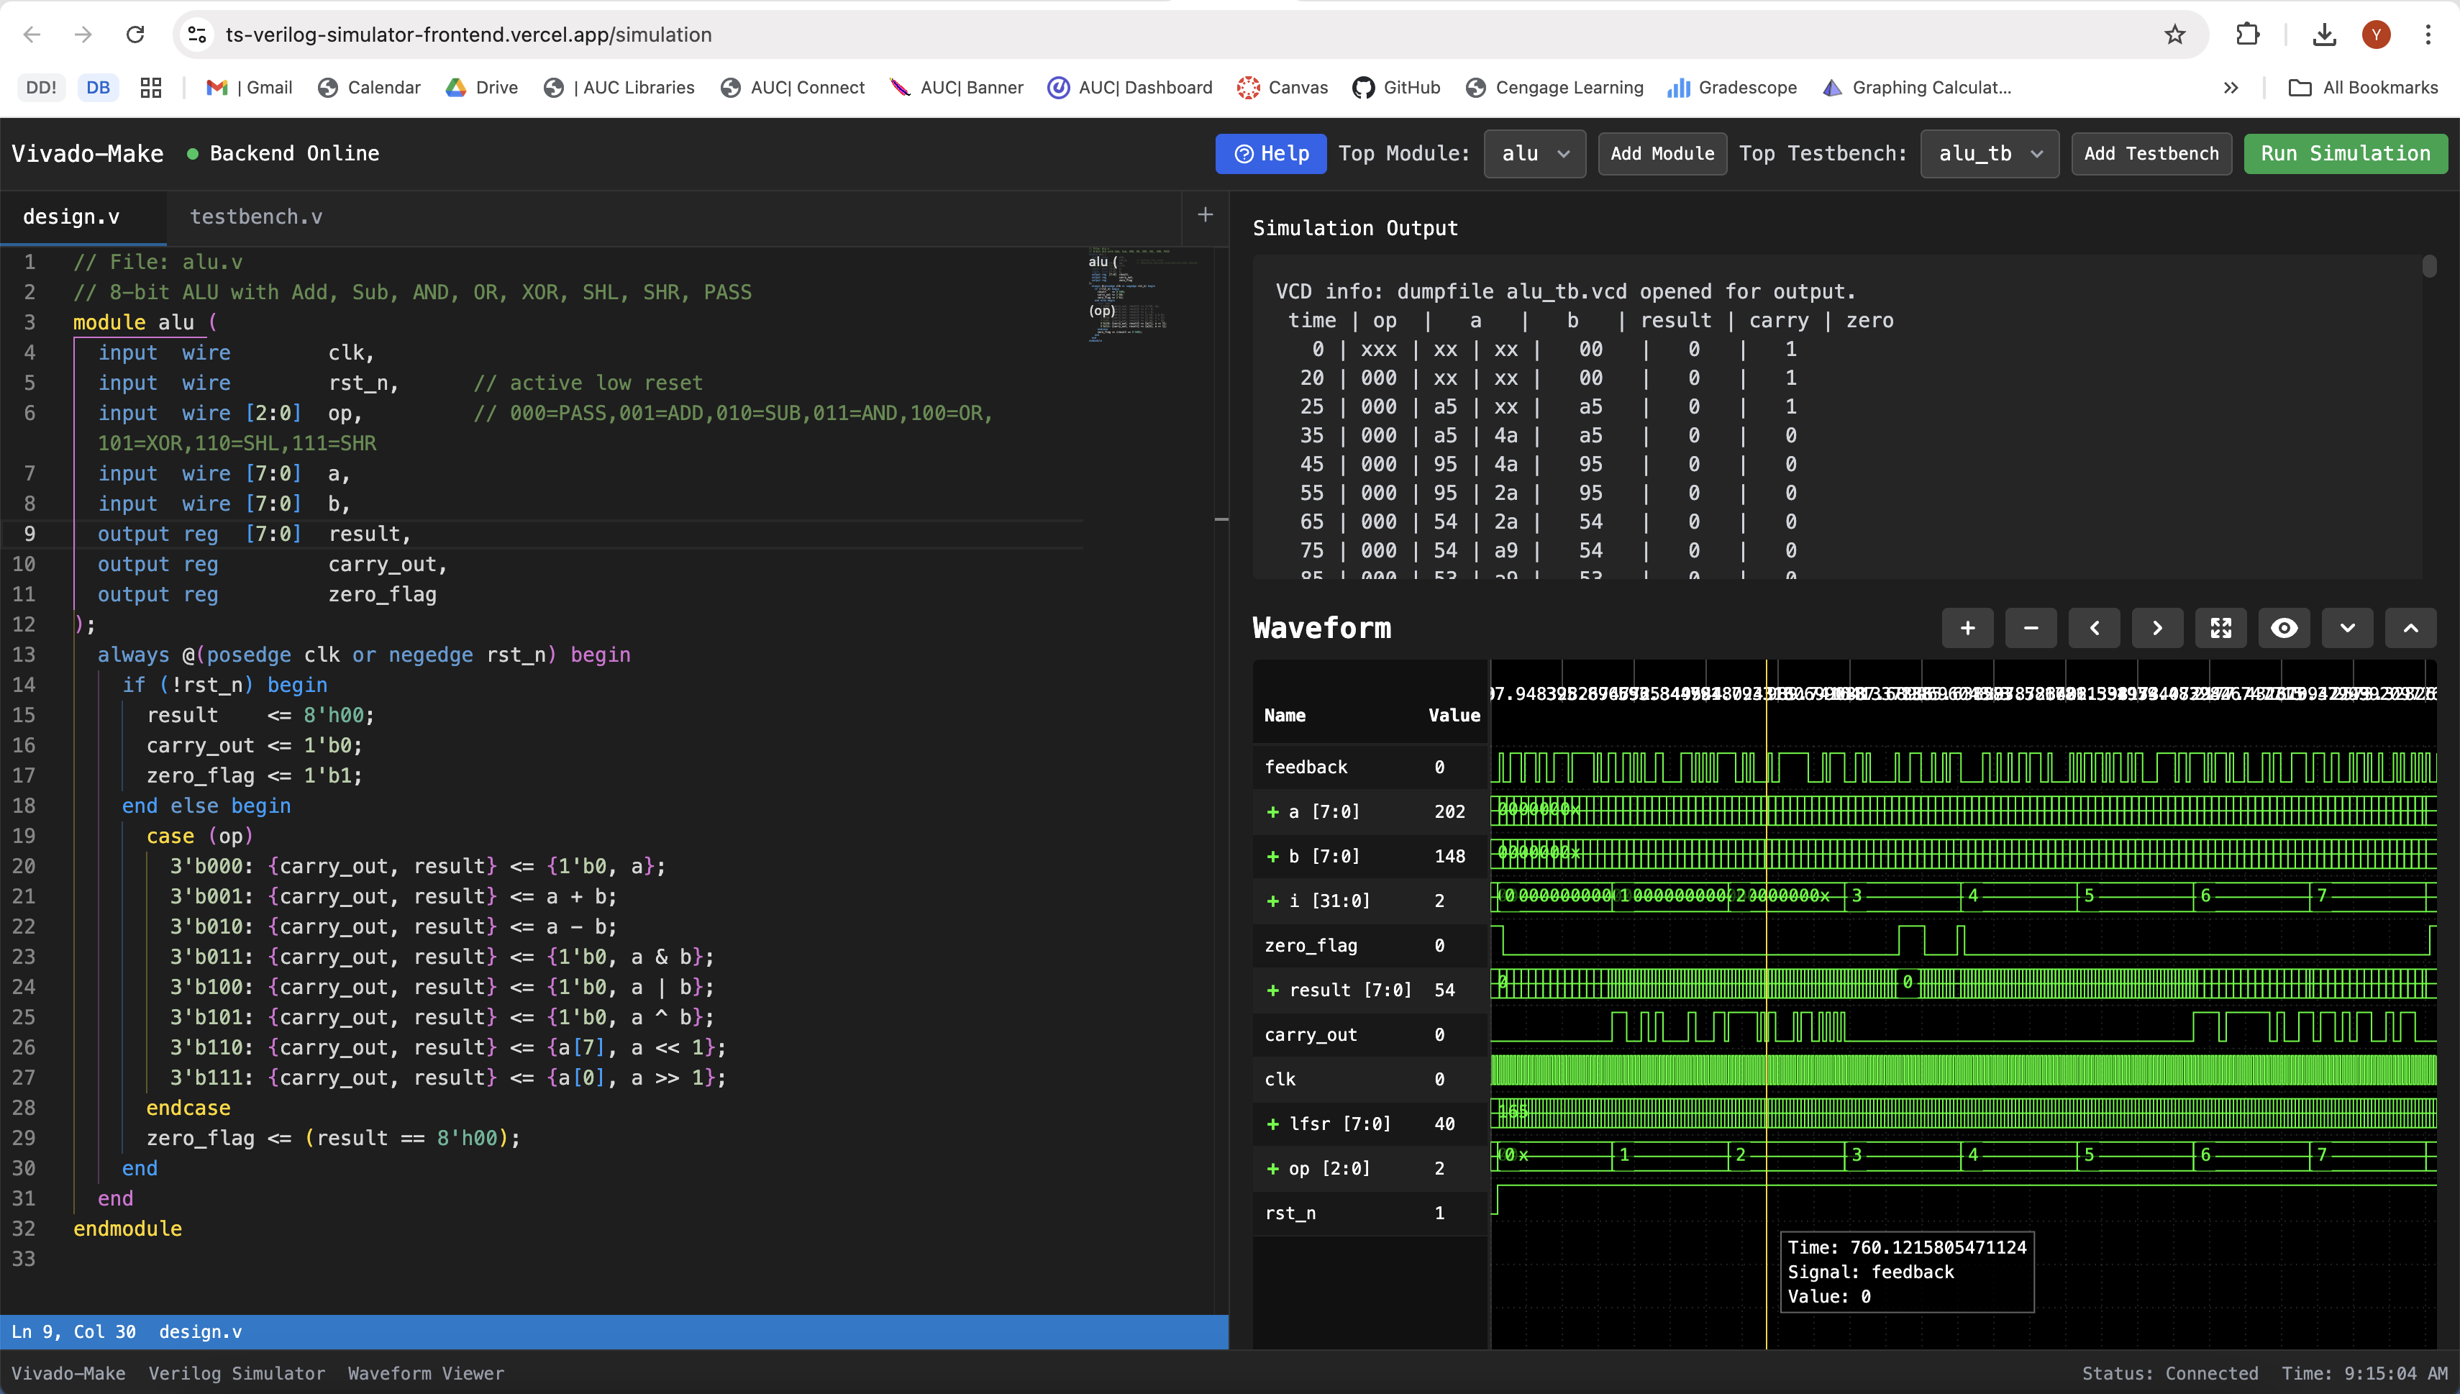The image size is (2460, 1394).
Task: Click 'Waveform Viewer' footer text
Action: click(426, 1373)
